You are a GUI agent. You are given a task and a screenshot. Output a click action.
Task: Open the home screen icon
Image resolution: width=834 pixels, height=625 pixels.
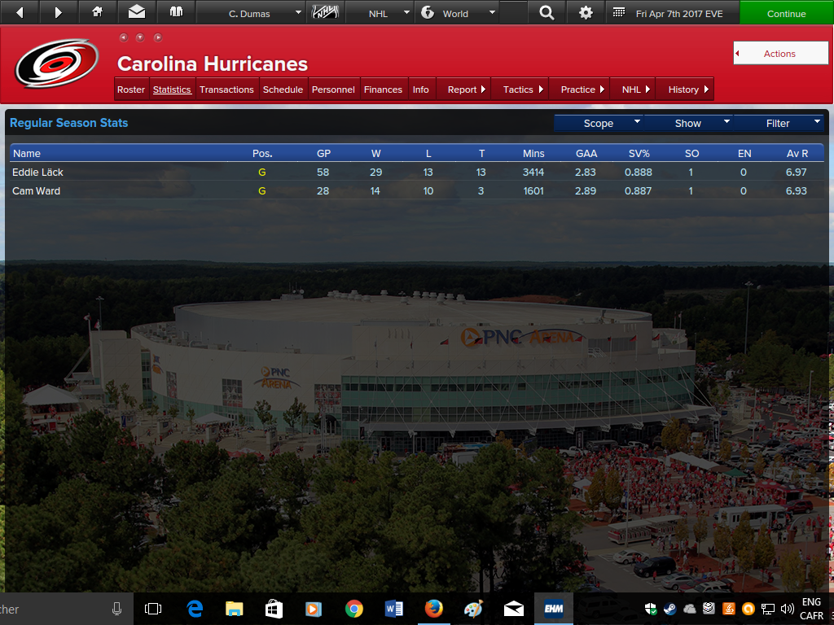98,11
